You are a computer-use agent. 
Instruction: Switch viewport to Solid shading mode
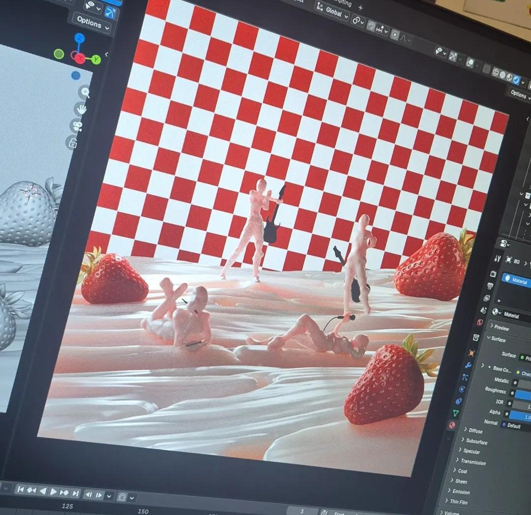[x=503, y=74]
